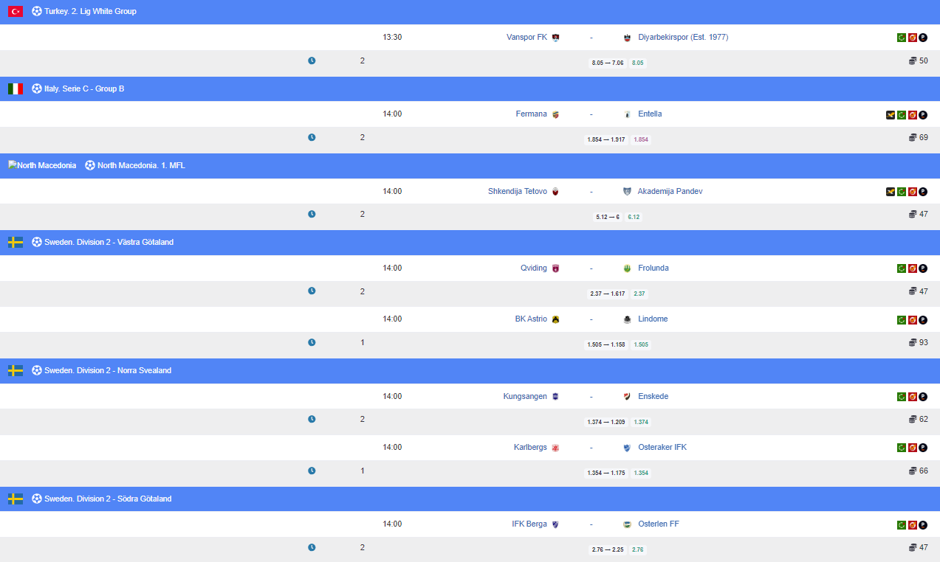940x562 pixels.
Task: Click the red target icon in BK Astrio row
Action: [x=912, y=320]
